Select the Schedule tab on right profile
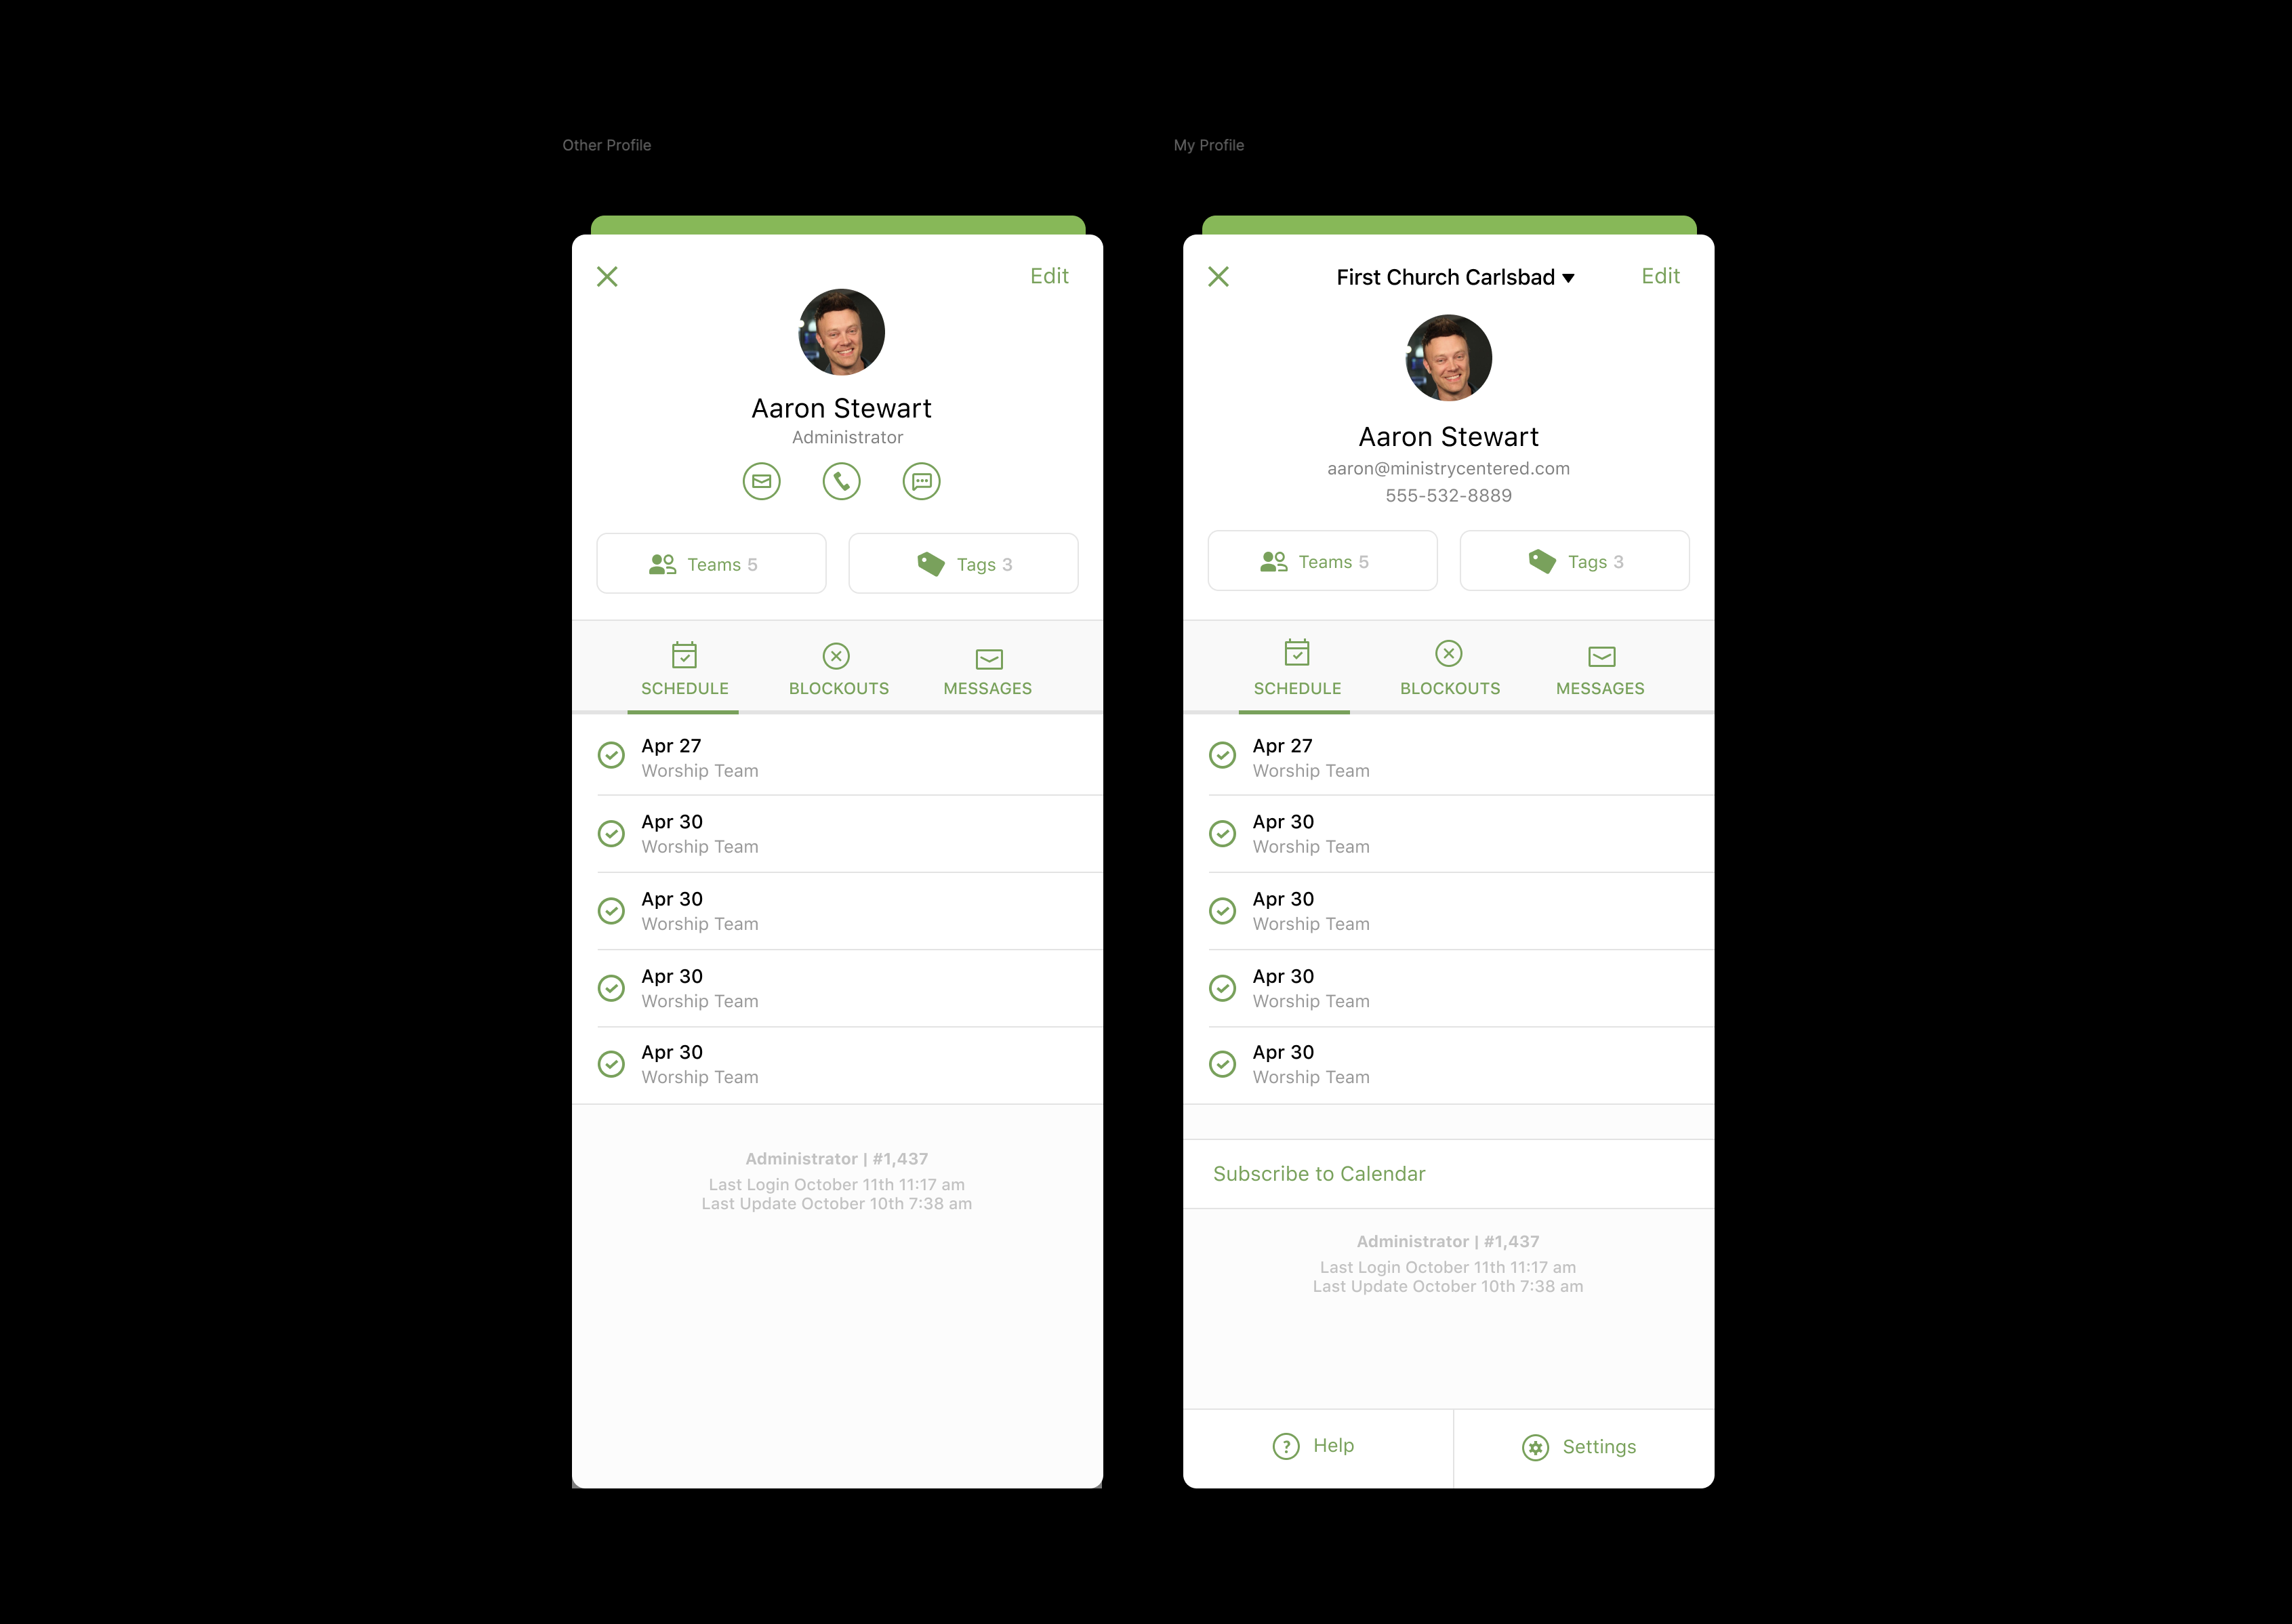Viewport: 2292px width, 1624px height. pyautogui.click(x=1294, y=668)
